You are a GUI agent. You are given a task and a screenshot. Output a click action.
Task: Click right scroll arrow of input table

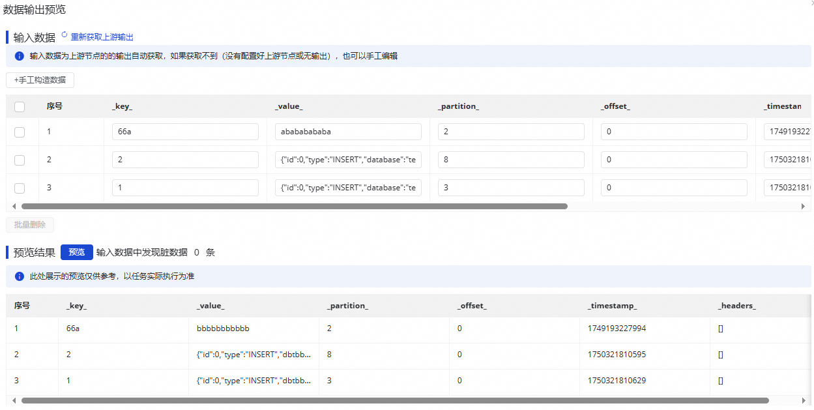(803, 206)
